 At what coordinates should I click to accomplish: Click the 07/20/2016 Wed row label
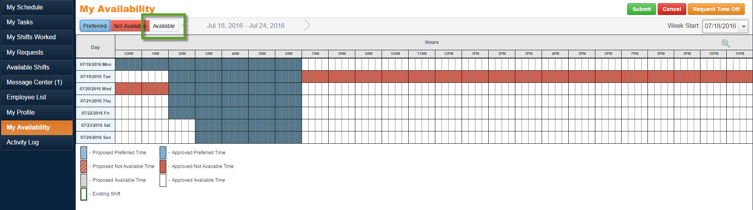pos(96,89)
